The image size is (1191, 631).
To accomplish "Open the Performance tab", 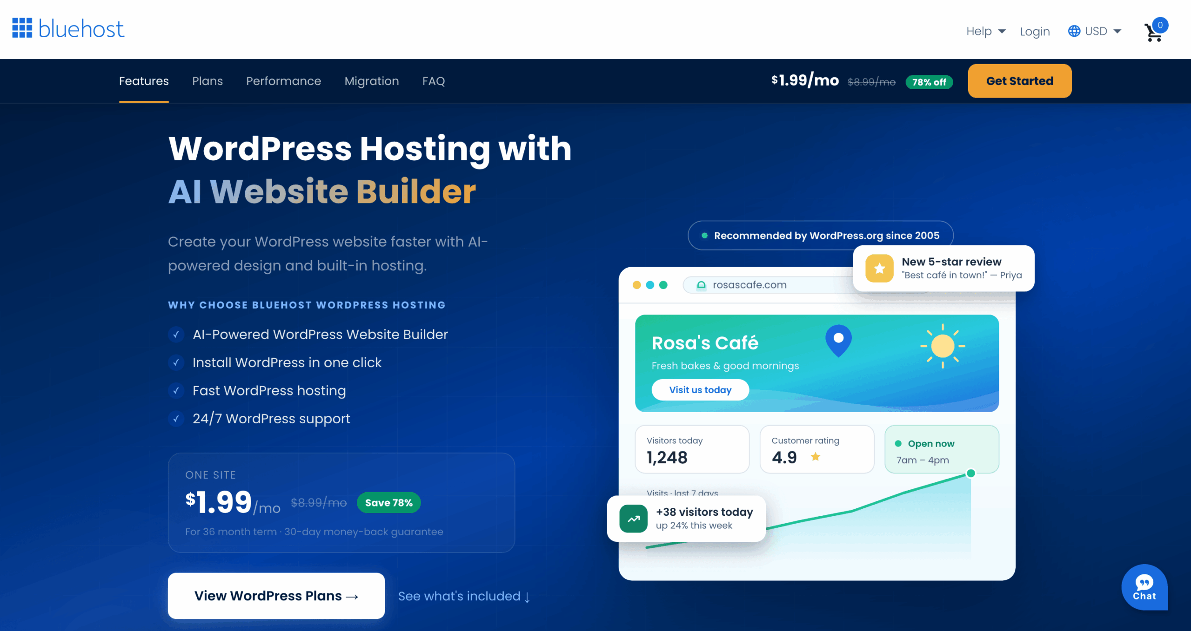I will tap(283, 81).
